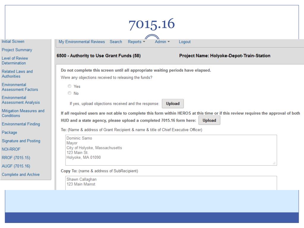Go to Initial Screen in sidebar
This screenshot has height=228, width=304.
pyautogui.click(x=13, y=41)
